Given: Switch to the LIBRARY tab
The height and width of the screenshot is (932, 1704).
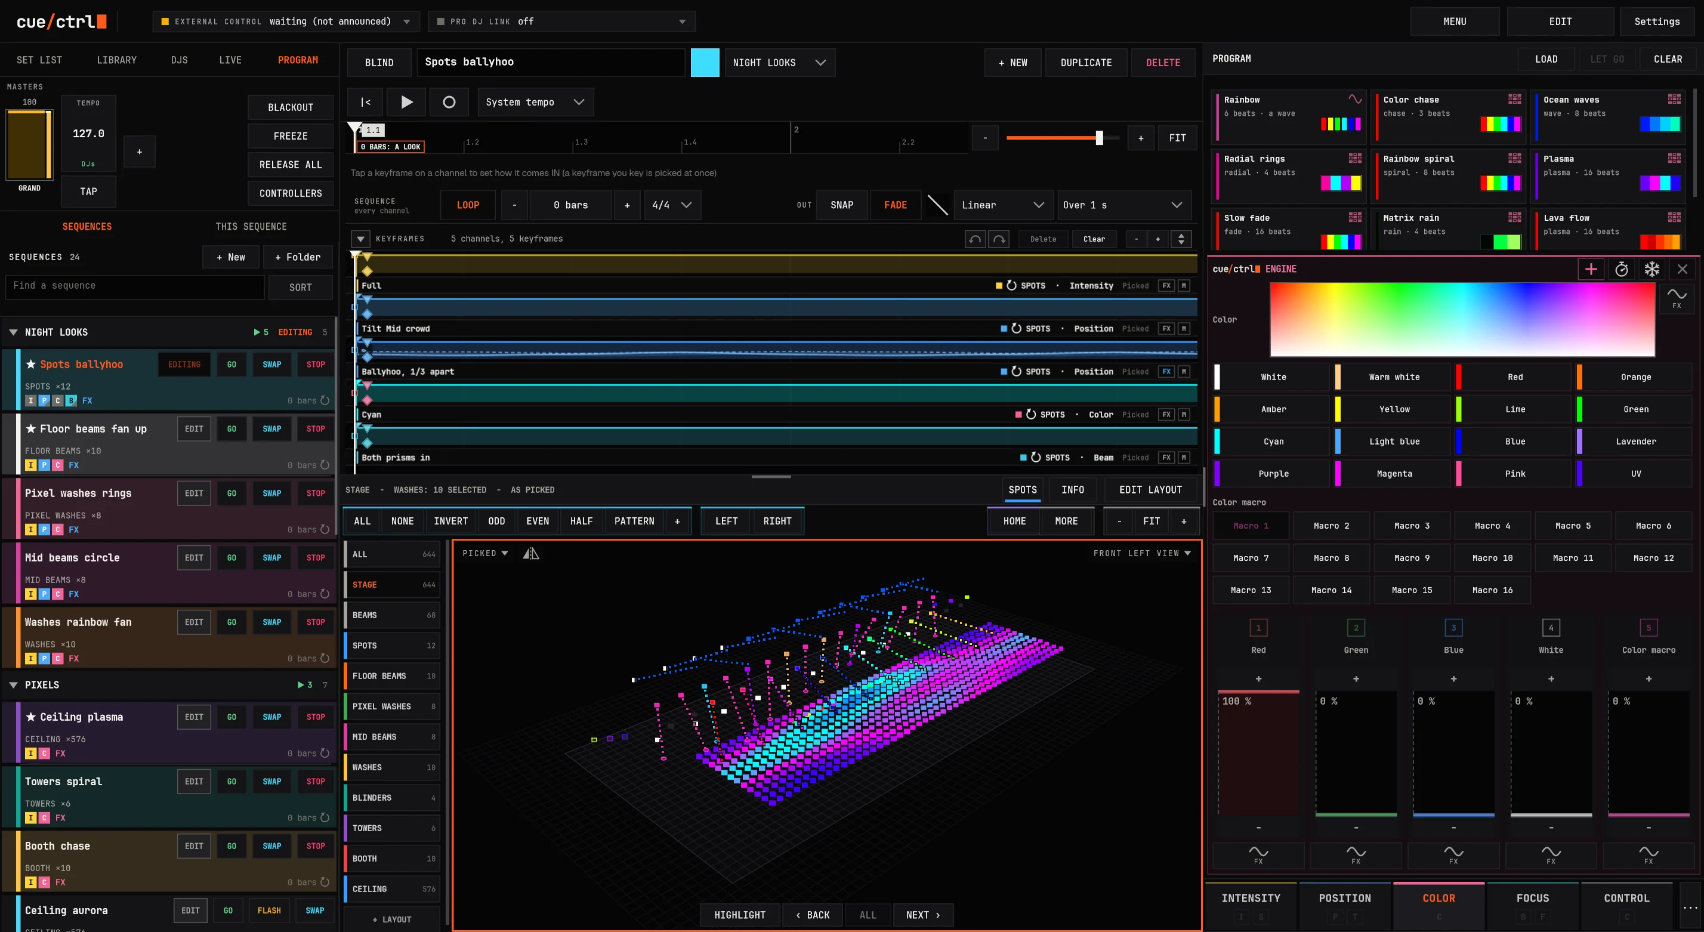Looking at the screenshot, I should (116, 60).
